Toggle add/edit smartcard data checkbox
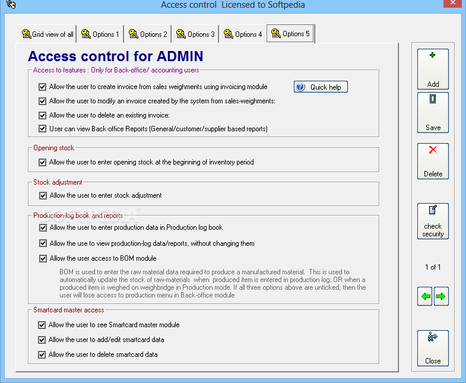Viewport: 466px width, 383px height. (42, 340)
